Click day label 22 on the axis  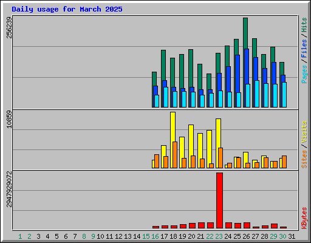210,236
